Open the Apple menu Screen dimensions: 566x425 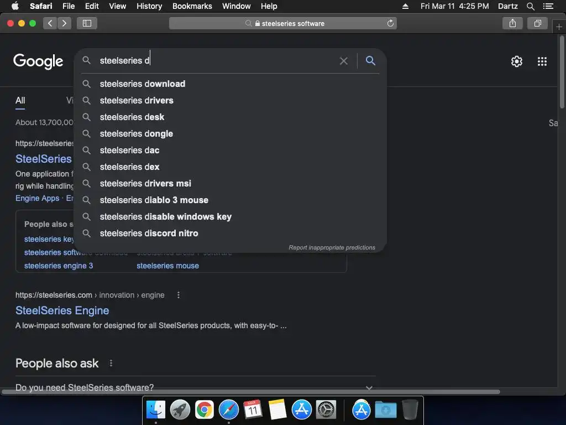pyautogui.click(x=15, y=6)
